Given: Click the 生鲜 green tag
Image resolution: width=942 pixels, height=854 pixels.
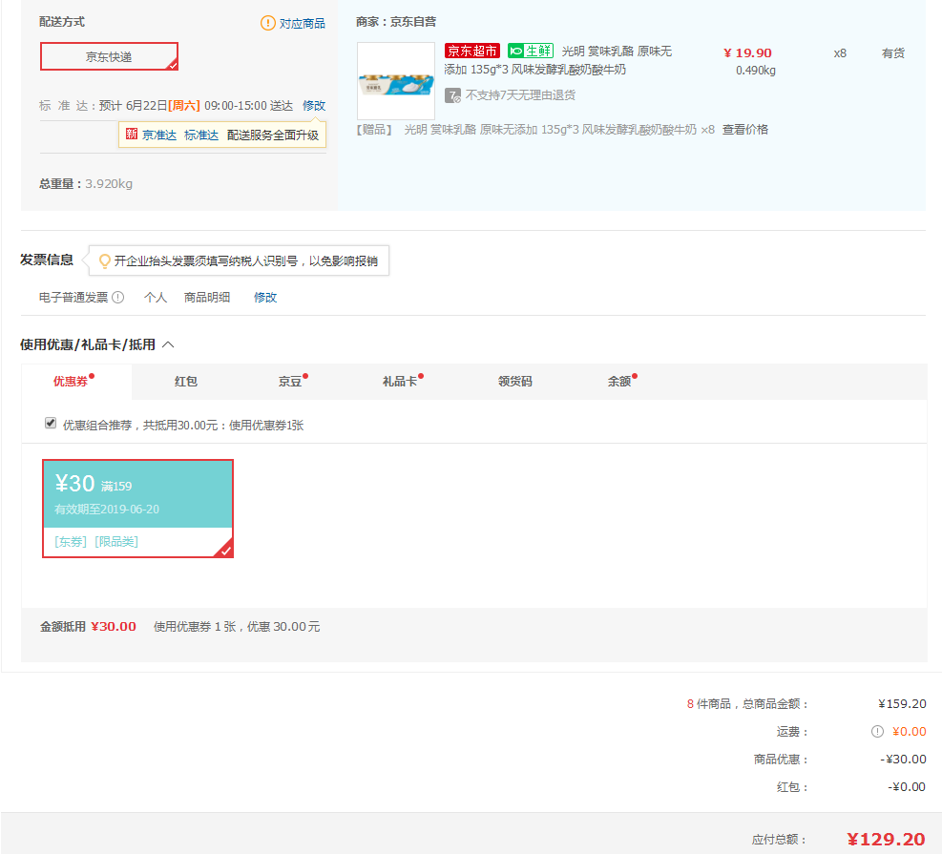Looking at the screenshot, I should pos(531,51).
